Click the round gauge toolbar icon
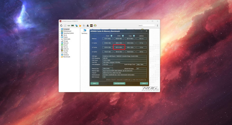This screenshot has height=125, width=232. pos(95,25)
